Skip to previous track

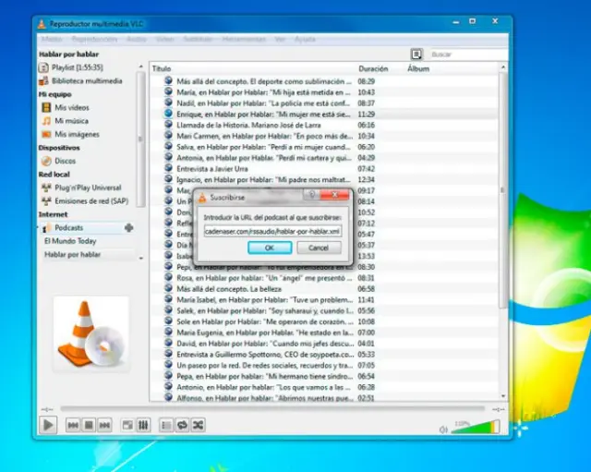(73, 425)
